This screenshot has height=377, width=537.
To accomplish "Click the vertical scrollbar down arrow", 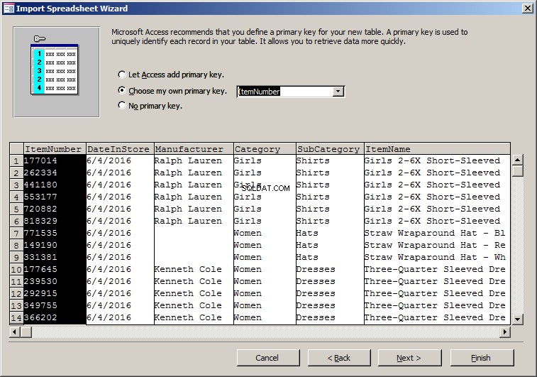I will coord(517,319).
